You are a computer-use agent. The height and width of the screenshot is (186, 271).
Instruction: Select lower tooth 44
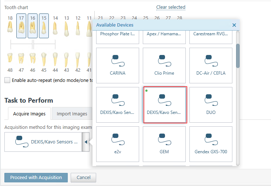click(55, 63)
